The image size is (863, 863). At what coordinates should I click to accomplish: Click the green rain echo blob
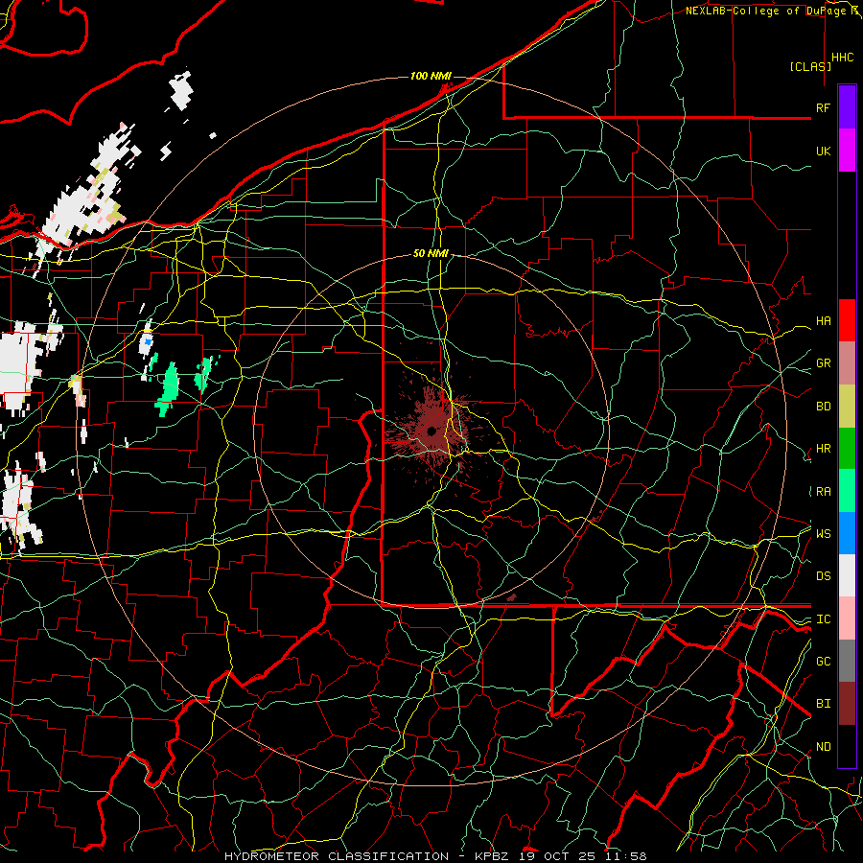point(168,389)
